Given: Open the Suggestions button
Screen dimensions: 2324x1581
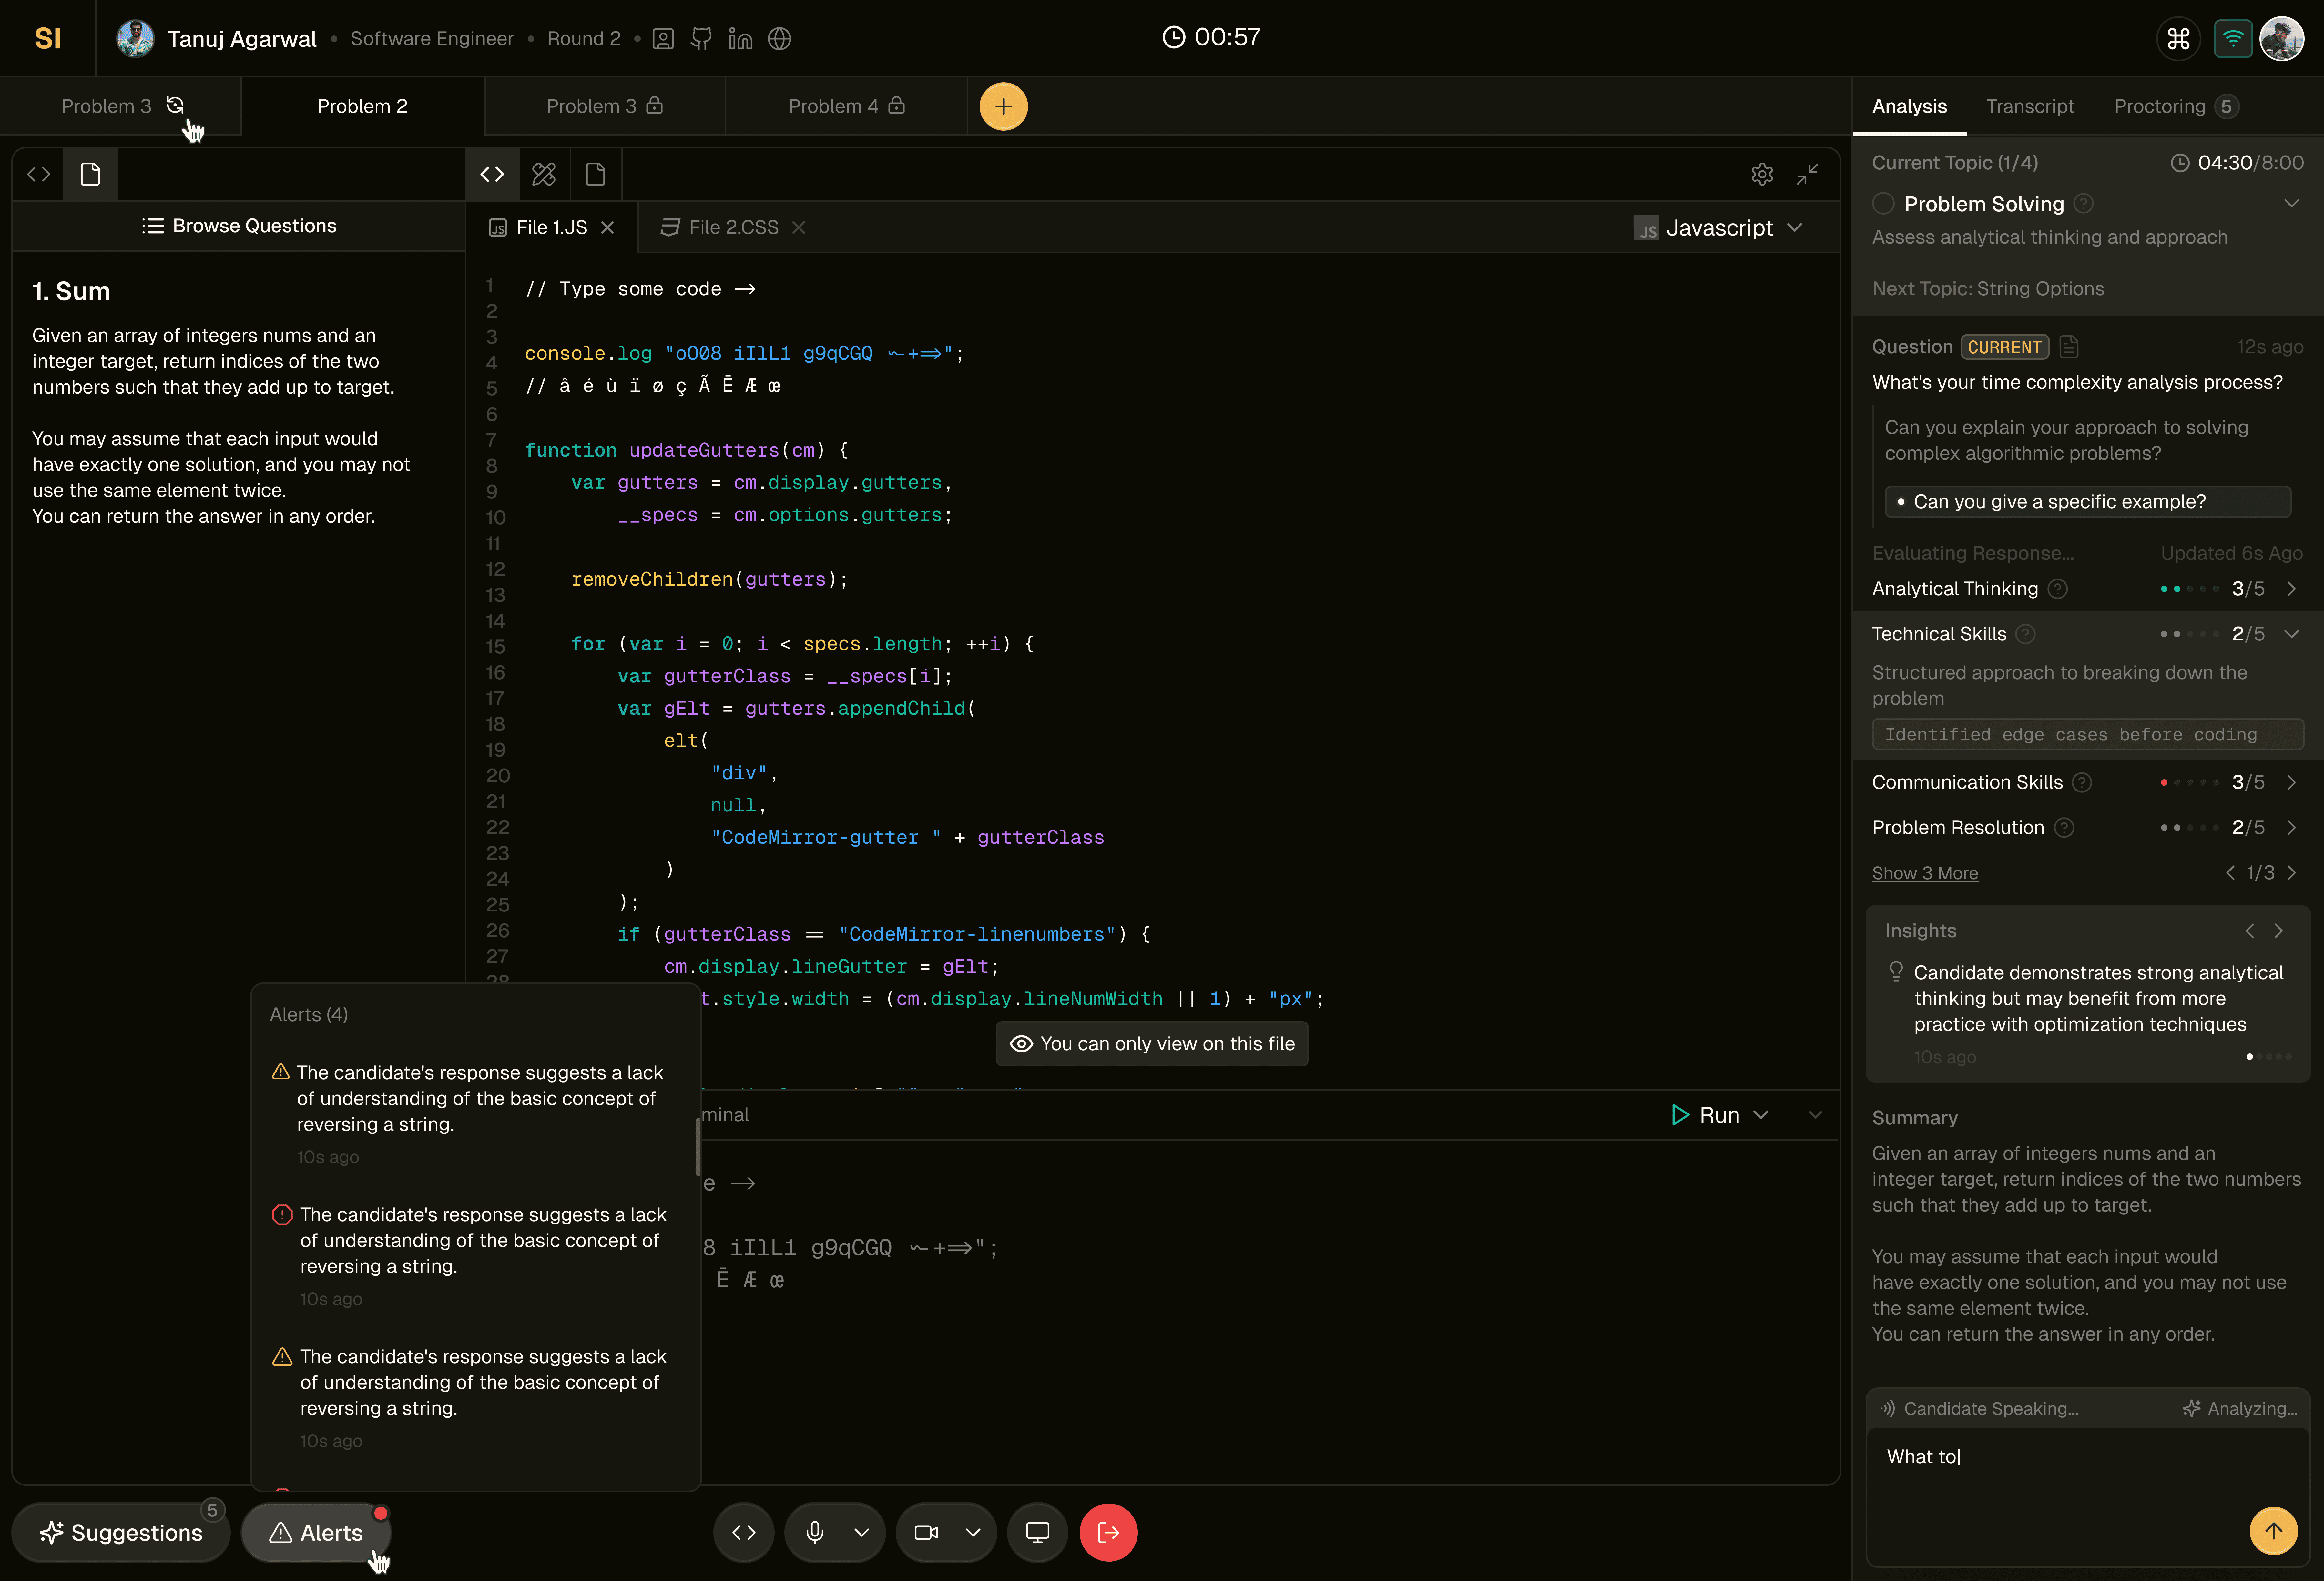Looking at the screenshot, I should [x=121, y=1532].
